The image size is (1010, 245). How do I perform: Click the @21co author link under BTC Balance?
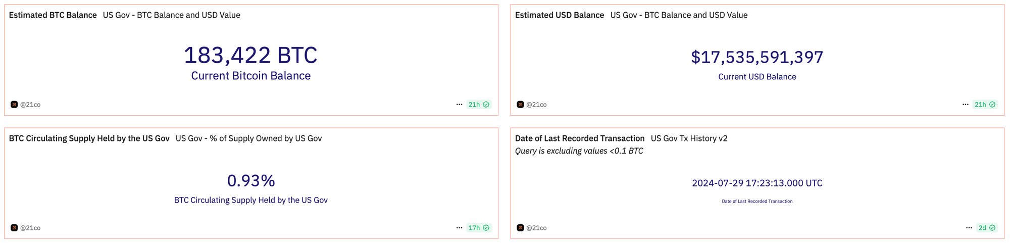[30, 105]
